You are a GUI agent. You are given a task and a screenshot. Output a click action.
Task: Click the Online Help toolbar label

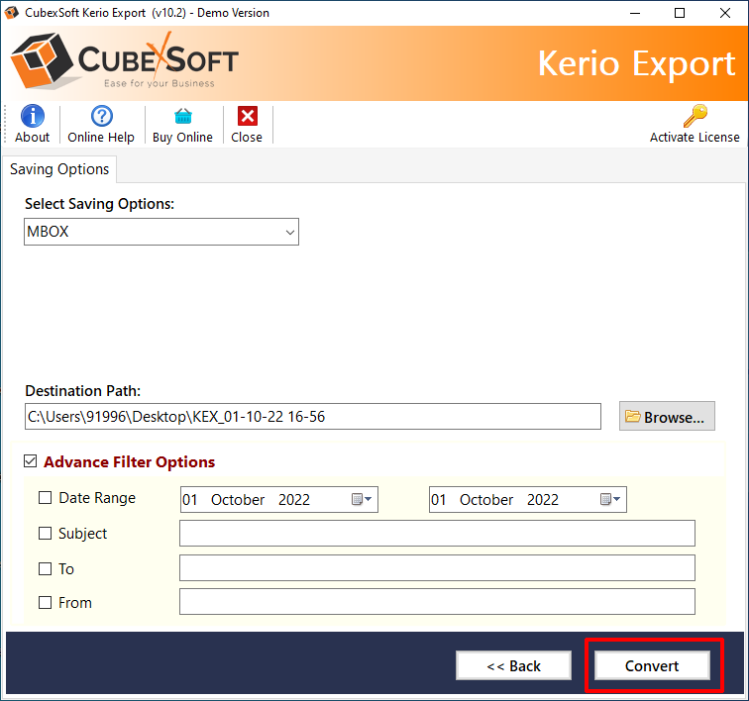click(x=101, y=137)
